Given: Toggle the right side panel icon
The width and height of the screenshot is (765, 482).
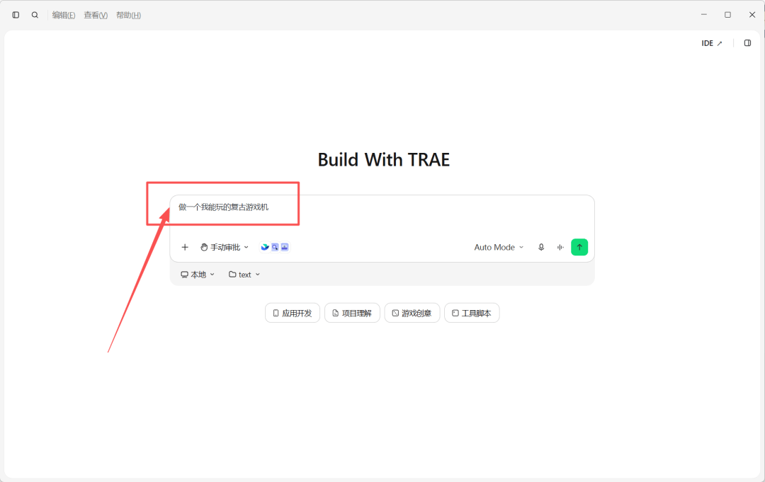Looking at the screenshot, I should click(x=747, y=43).
